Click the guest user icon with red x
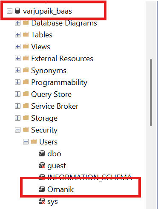The width and height of the screenshot is (158, 209). click(42, 166)
